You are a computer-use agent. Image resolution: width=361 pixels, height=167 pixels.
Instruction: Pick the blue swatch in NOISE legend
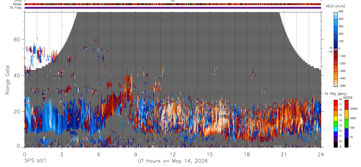346,133
